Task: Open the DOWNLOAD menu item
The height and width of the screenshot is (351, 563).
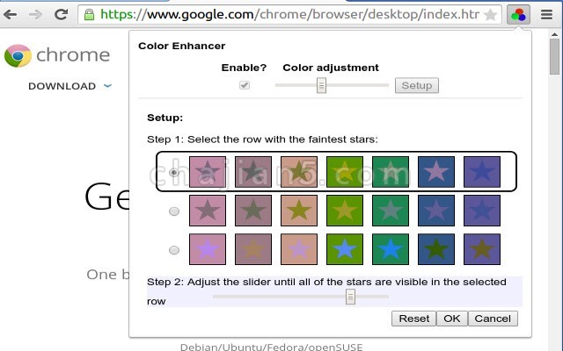Action: [62, 86]
